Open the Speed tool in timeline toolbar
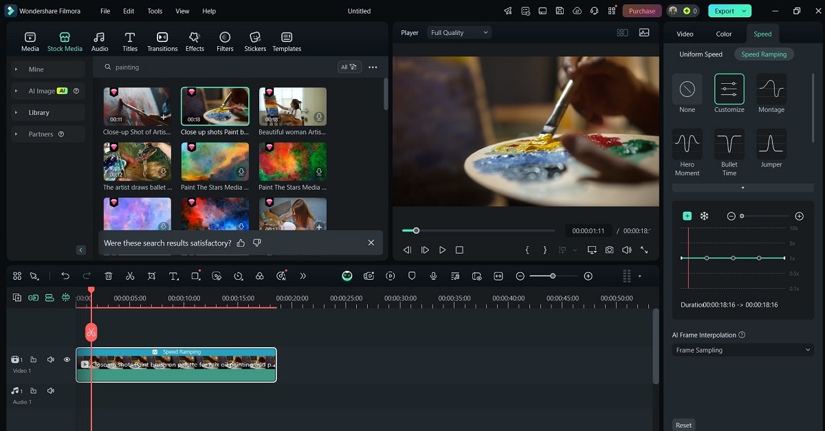 point(239,276)
